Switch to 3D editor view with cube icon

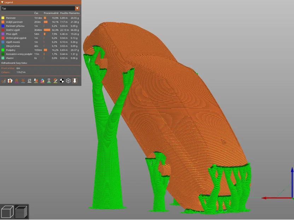click(7, 211)
